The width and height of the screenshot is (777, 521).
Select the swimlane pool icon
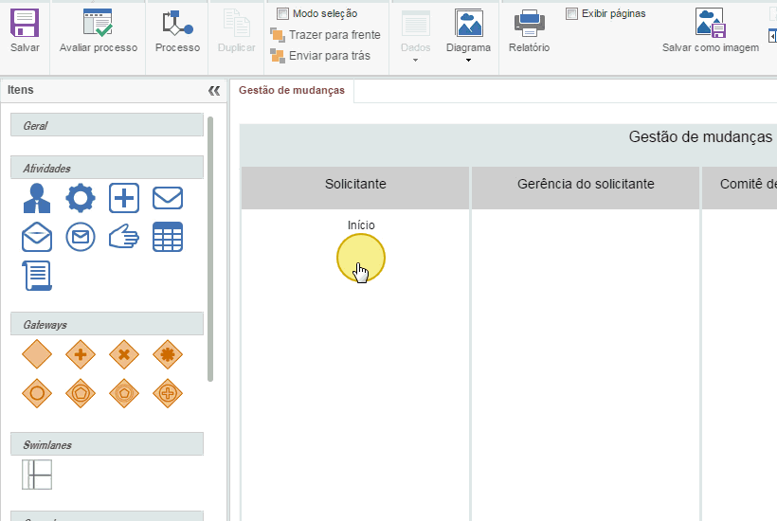(x=37, y=474)
